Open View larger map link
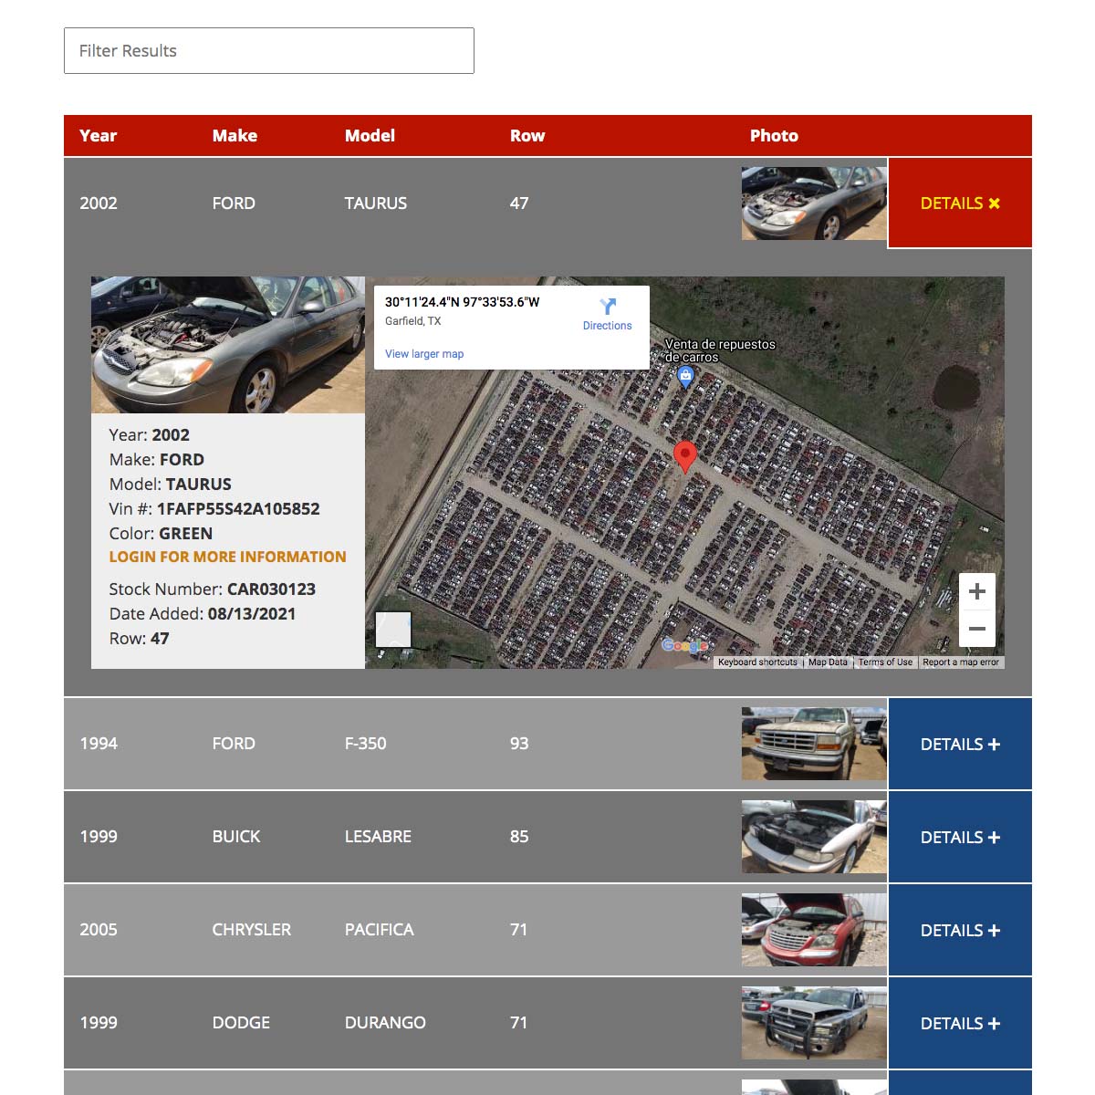1095x1095 pixels. point(424,354)
